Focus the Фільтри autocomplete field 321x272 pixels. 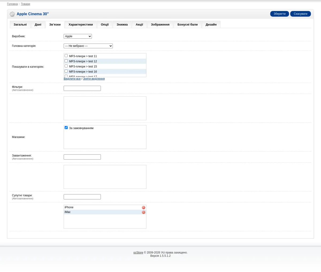(x=82, y=88)
